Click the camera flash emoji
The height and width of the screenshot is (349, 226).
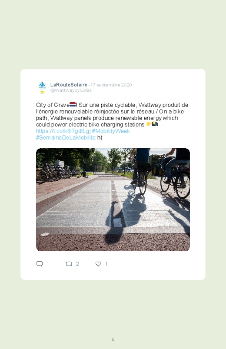pos(155,124)
